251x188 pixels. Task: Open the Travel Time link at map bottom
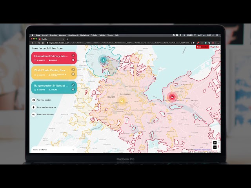click(x=198, y=150)
